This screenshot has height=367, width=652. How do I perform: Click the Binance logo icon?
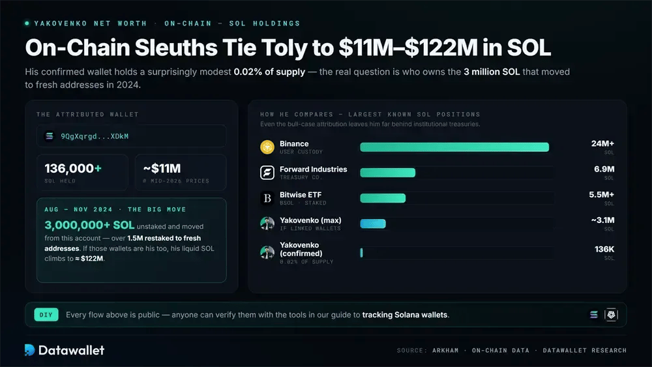pos(267,147)
